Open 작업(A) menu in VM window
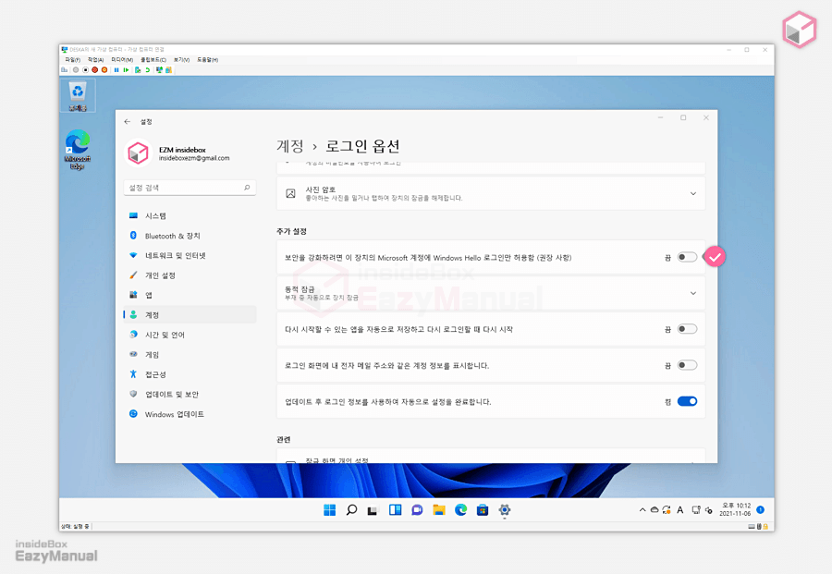This screenshot has height=574, width=832. coord(95,60)
